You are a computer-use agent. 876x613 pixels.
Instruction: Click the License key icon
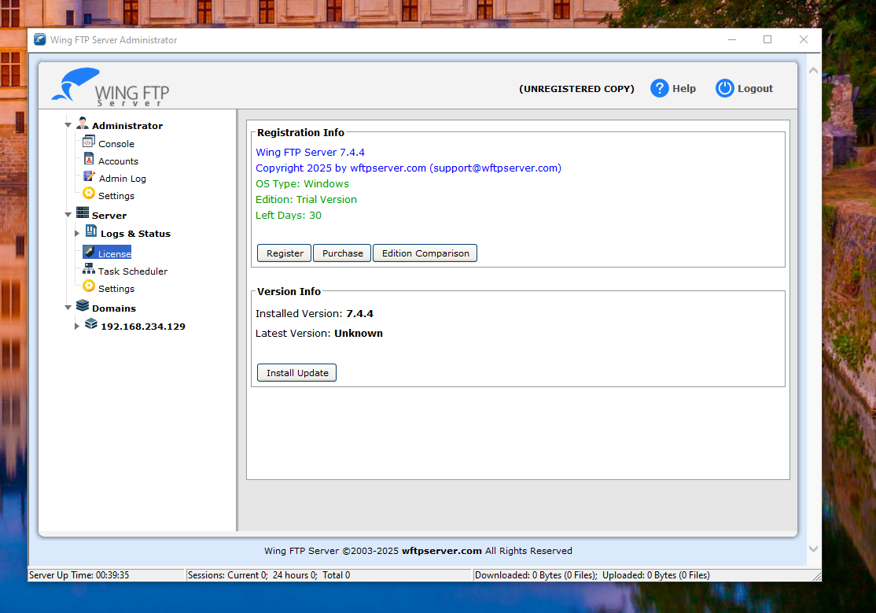90,252
